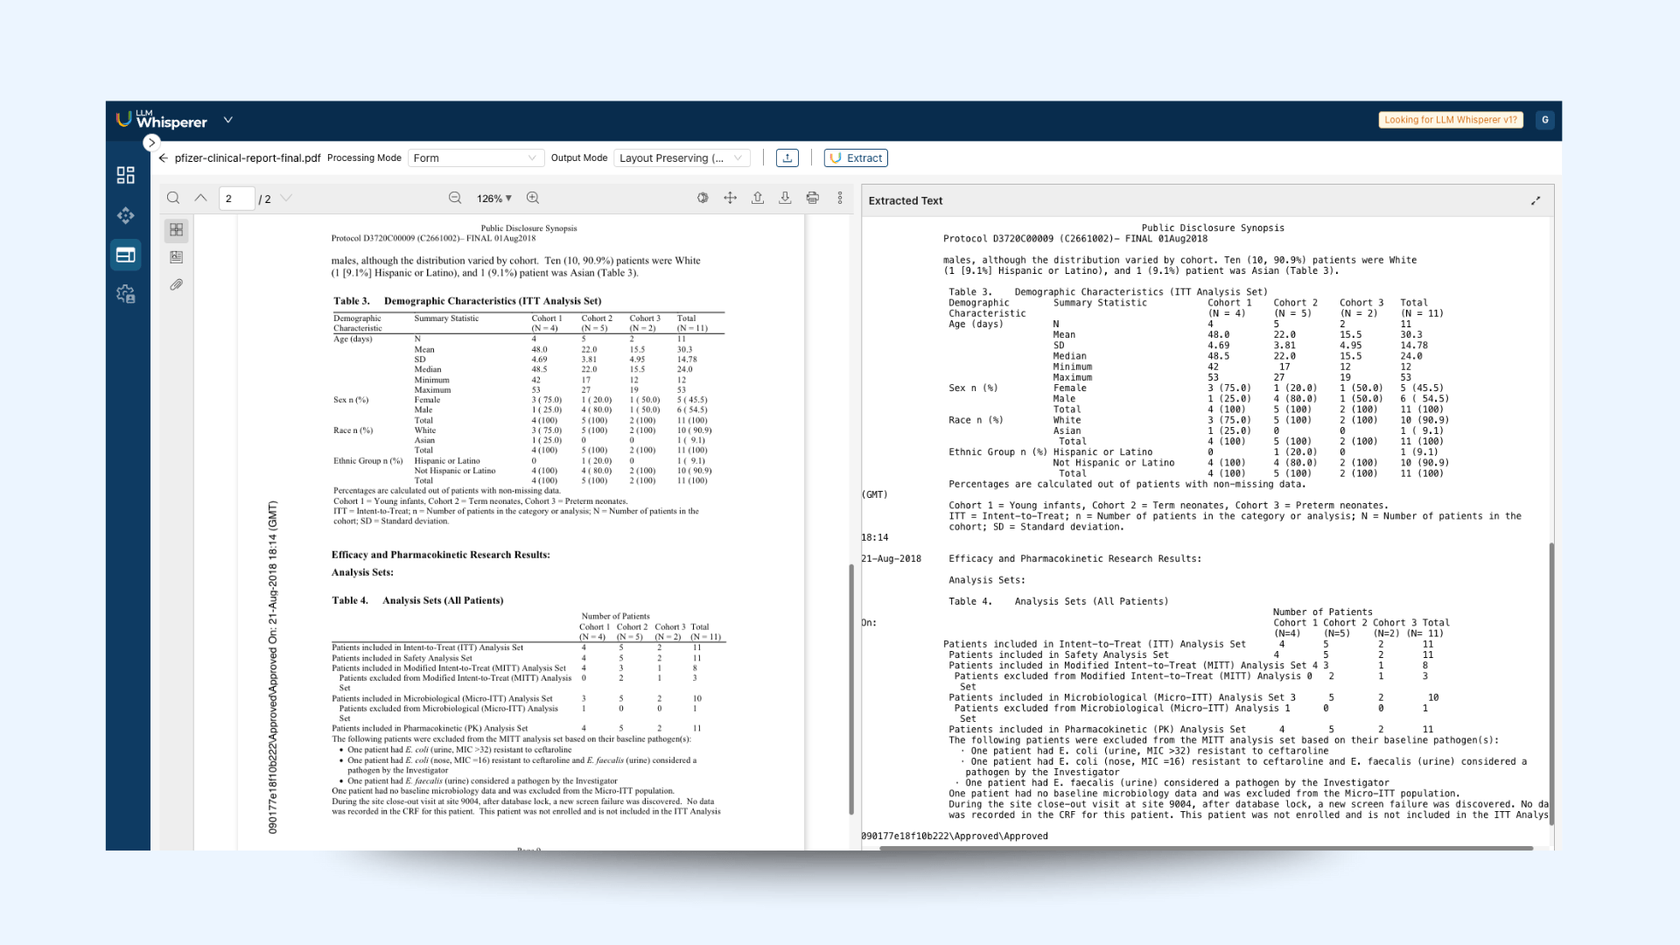Expand the LLM Whisperer header chevron
This screenshot has width=1680, height=945.
coord(228,119)
